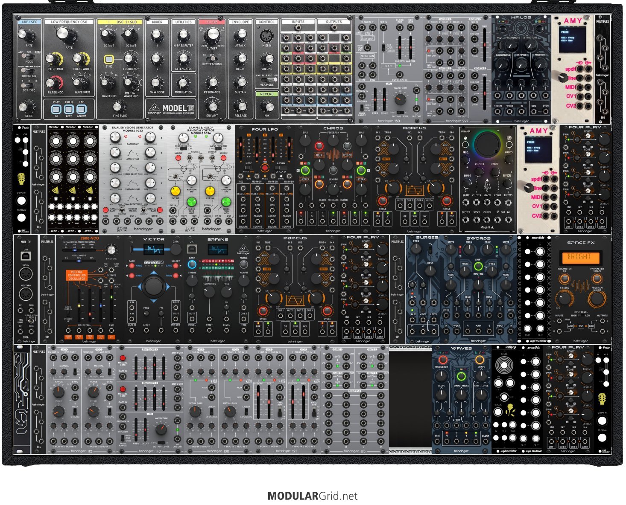Select the 3/W Noise mixer knob

[x=157, y=83]
